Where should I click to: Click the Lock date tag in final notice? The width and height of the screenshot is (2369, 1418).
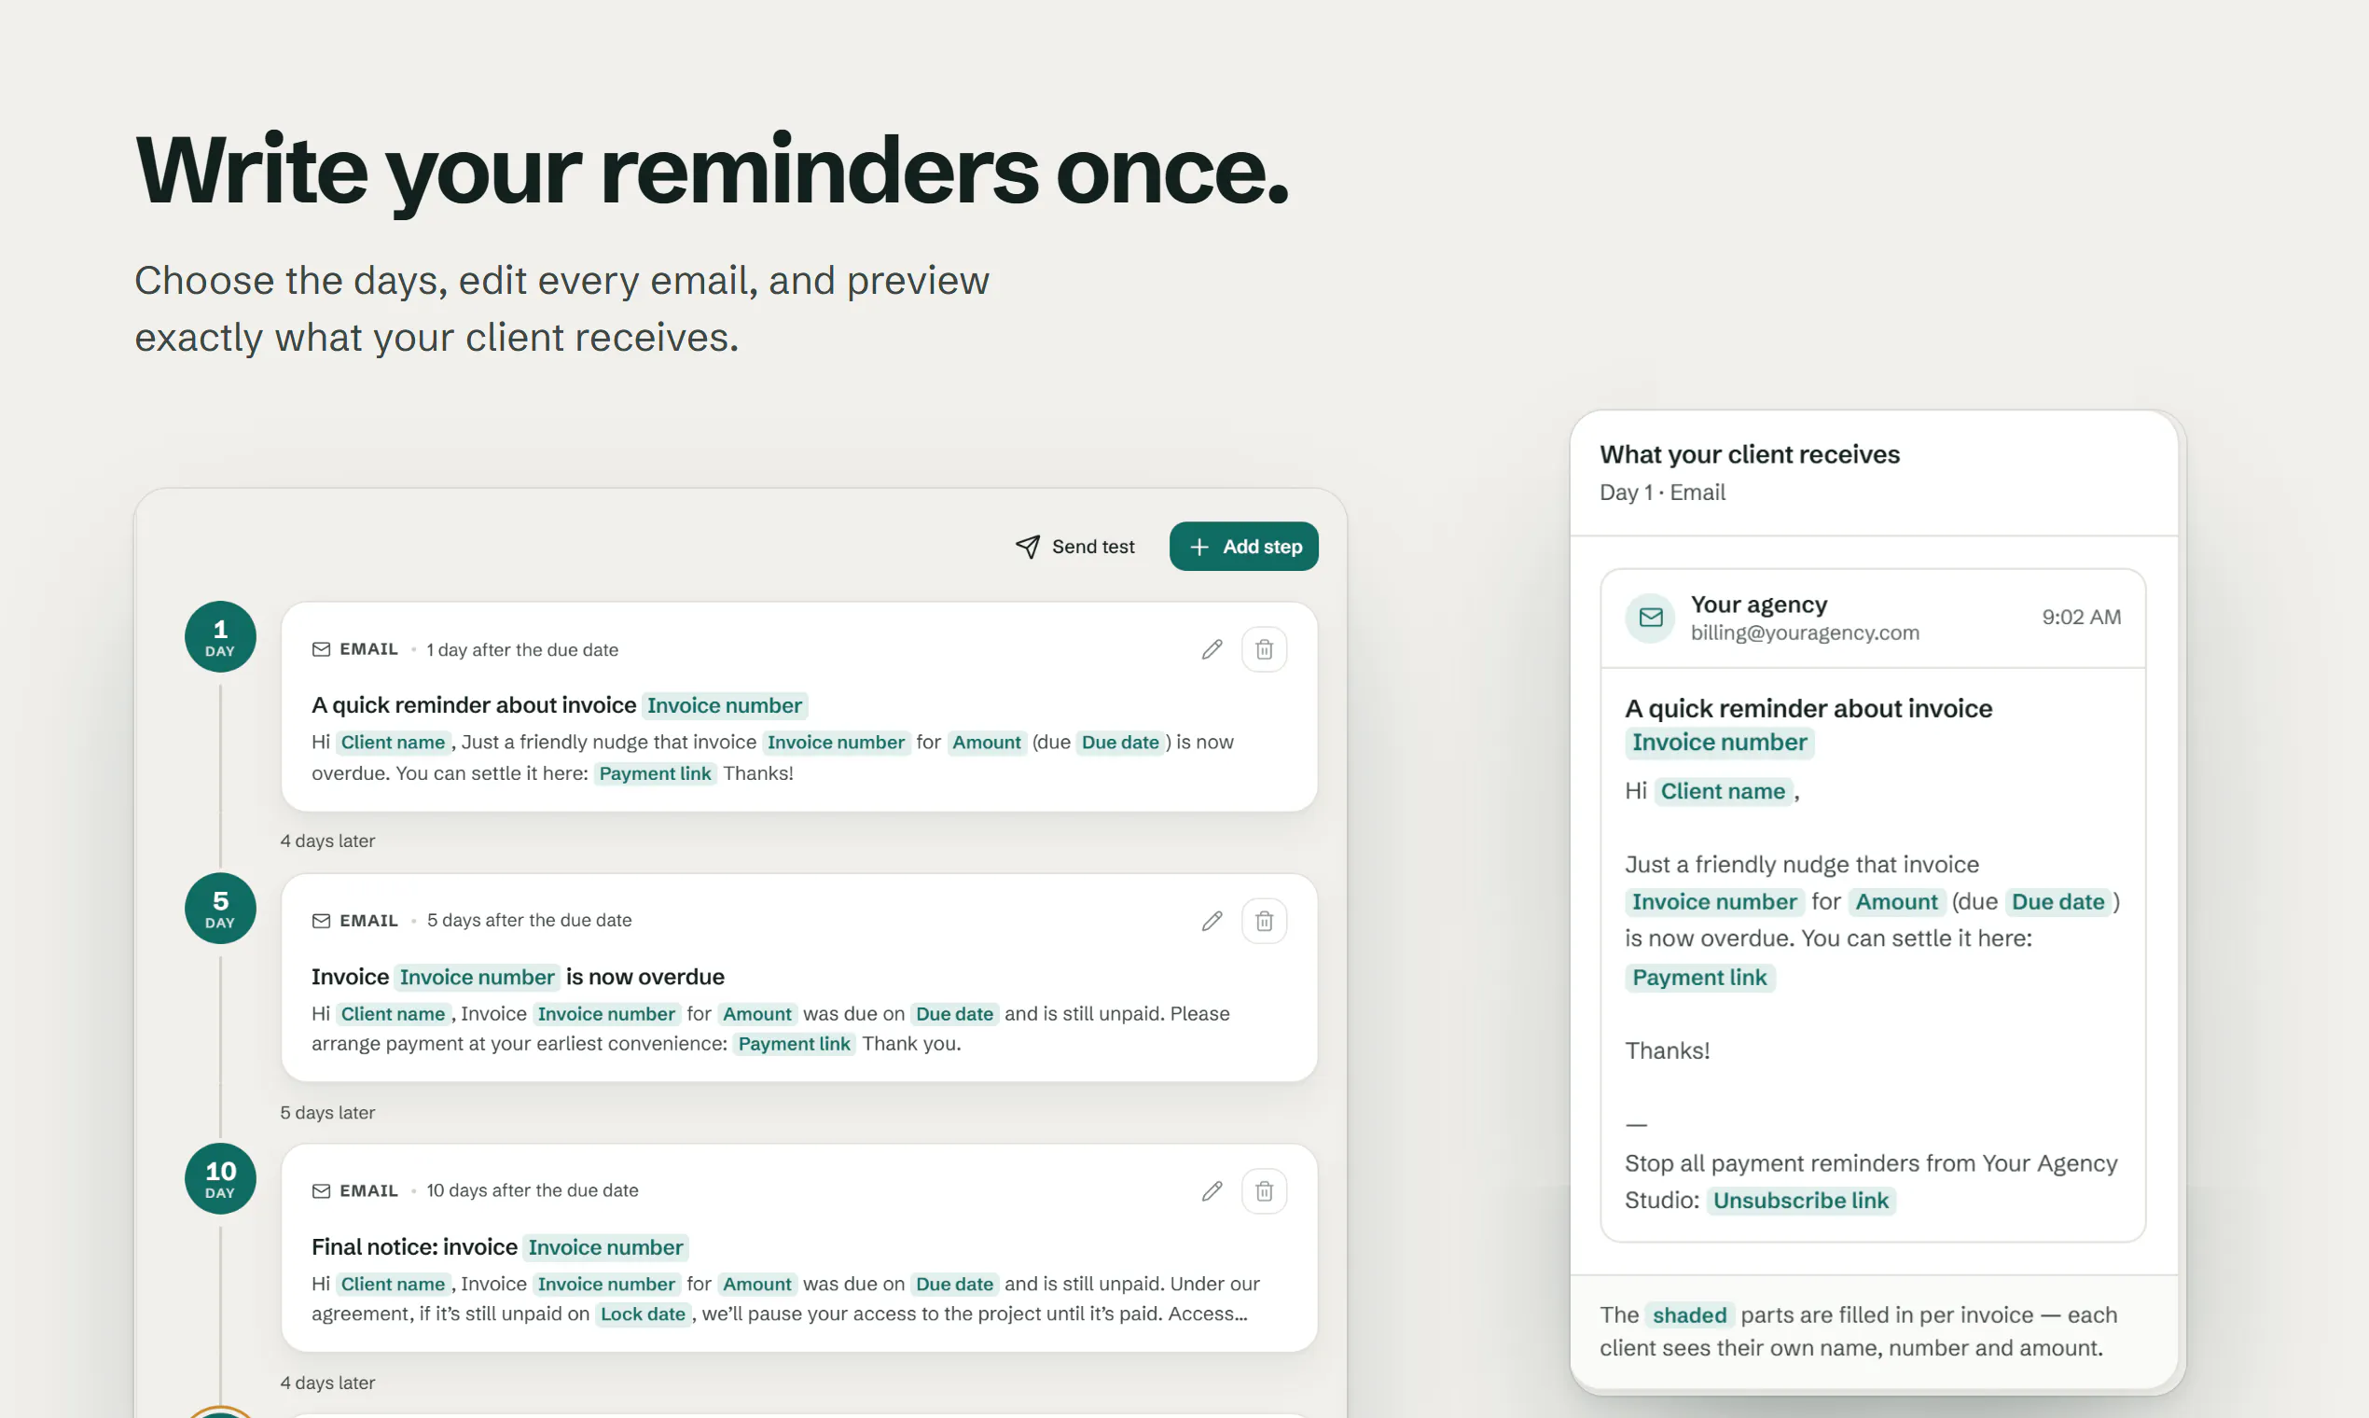click(643, 1314)
